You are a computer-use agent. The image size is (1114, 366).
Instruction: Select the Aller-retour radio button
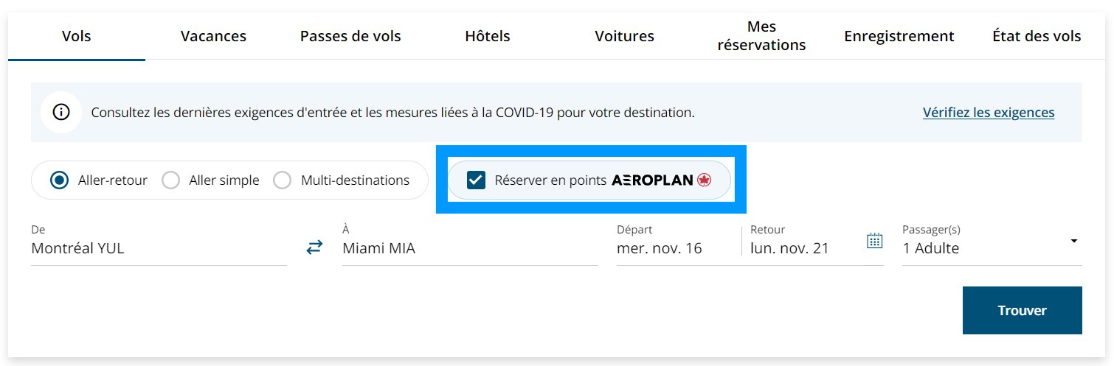click(x=60, y=180)
